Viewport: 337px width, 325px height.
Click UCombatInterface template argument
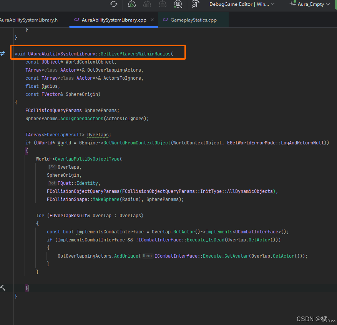tap(257, 232)
